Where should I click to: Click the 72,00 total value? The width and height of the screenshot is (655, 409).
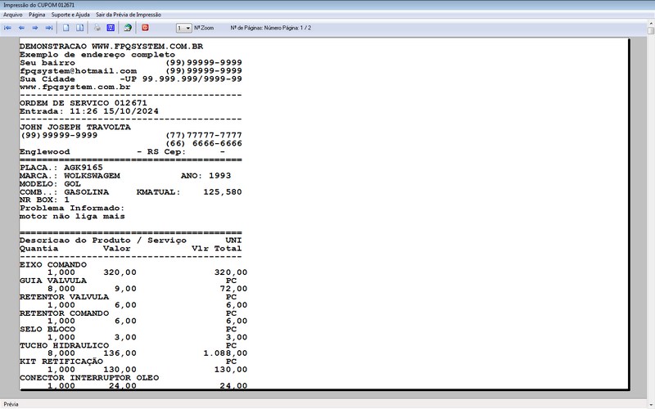(x=233, y=289)
